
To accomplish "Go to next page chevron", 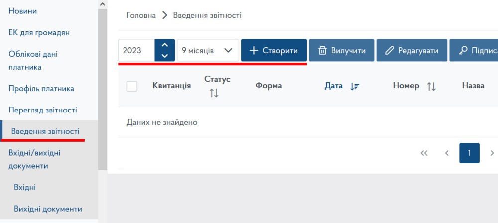I will (x=492, y=153).
